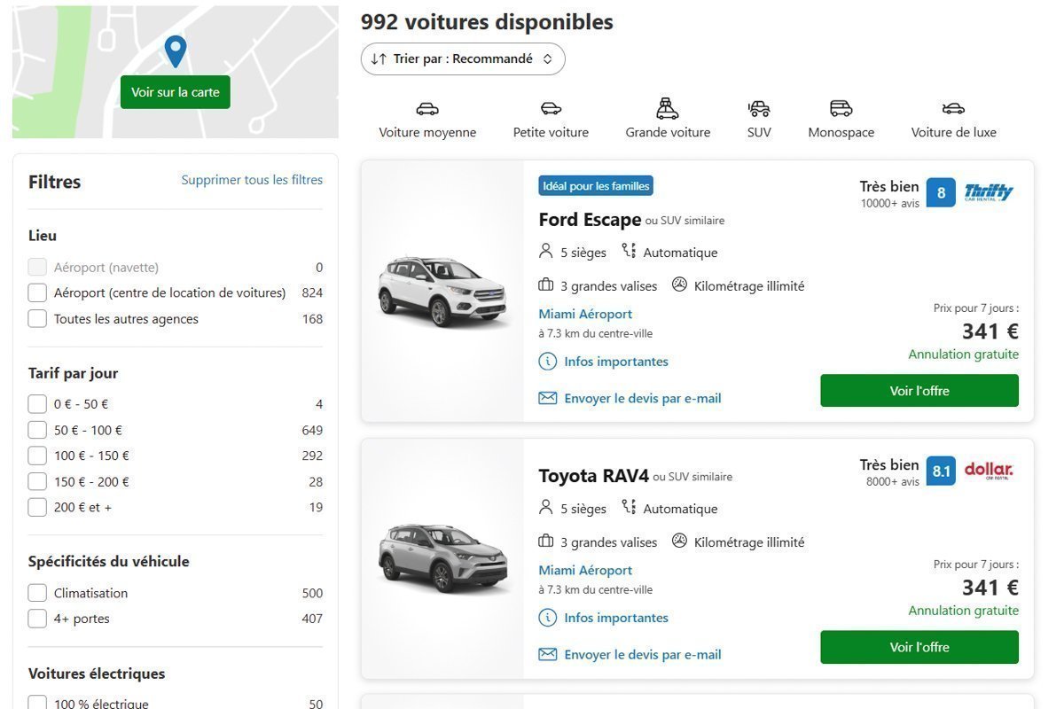Tick the Climatisation checkbox

coord(37,593)
